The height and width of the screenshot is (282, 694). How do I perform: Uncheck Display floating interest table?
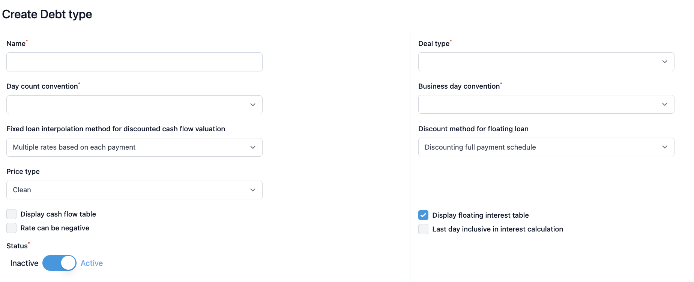click(x=423, y=215)
